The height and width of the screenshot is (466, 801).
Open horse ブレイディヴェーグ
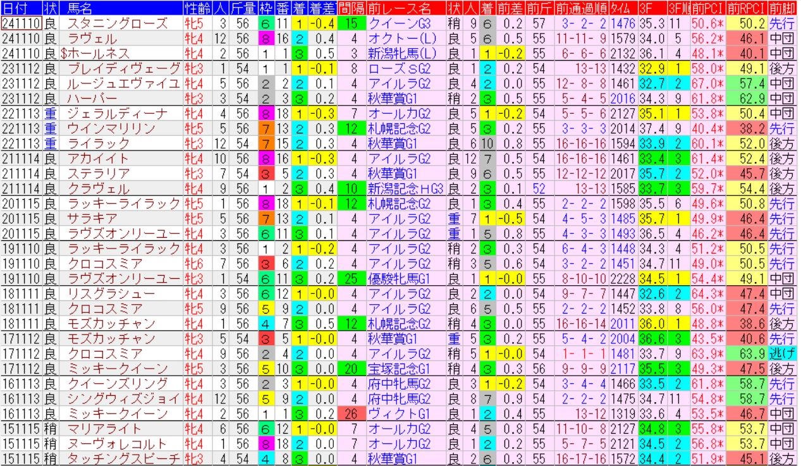click(115, 69)
